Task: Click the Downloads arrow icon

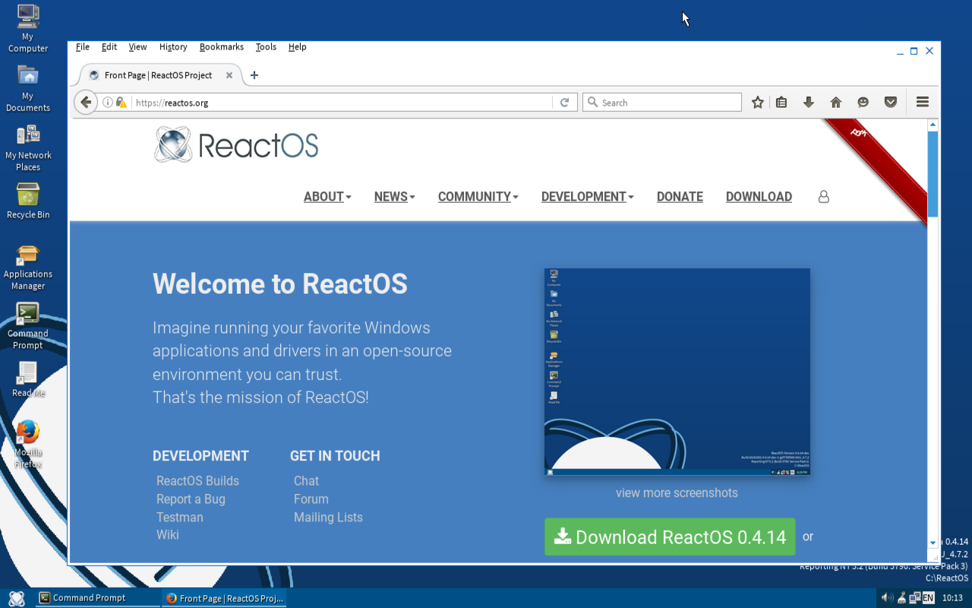Action: tap(808, 102)
